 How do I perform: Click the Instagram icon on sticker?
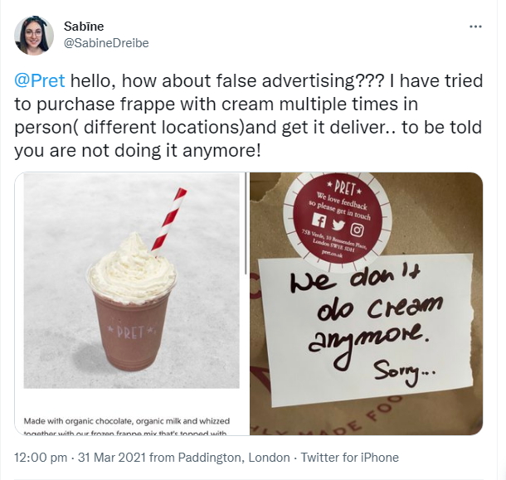click(x=357, y=230)
